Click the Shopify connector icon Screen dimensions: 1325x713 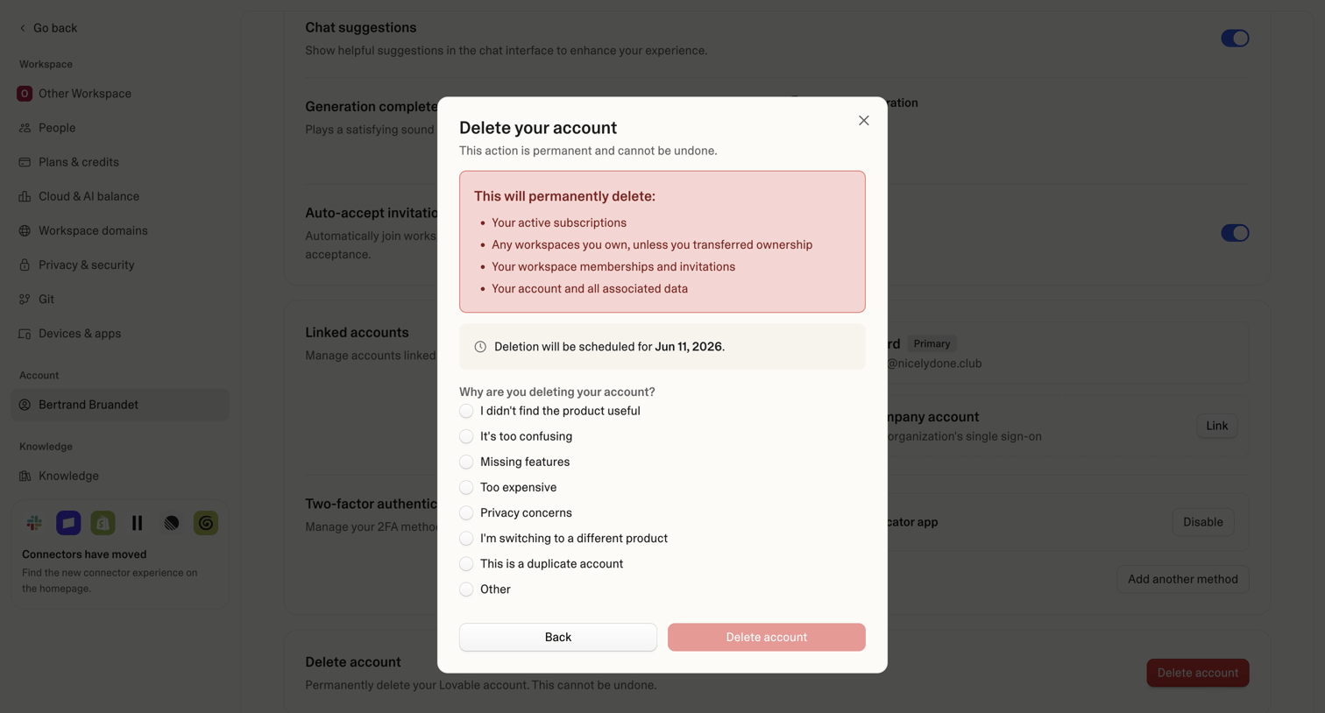pos(103,523)
